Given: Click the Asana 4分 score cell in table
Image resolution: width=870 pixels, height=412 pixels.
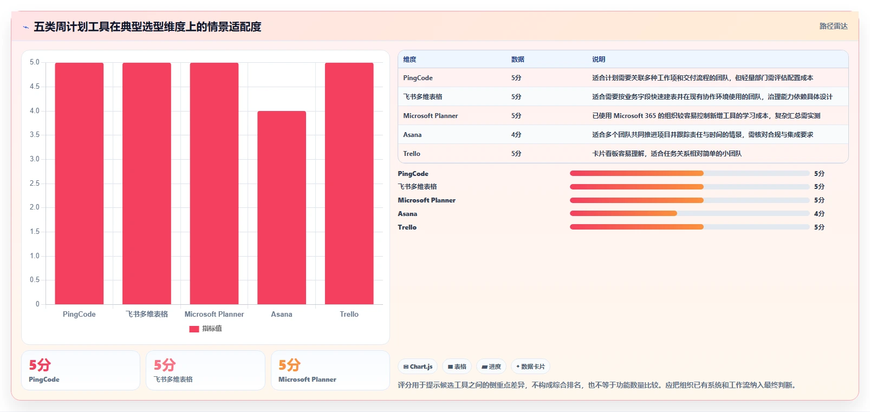Looking at the screenshot, I should pyautogui.click(x=516, y=135).
